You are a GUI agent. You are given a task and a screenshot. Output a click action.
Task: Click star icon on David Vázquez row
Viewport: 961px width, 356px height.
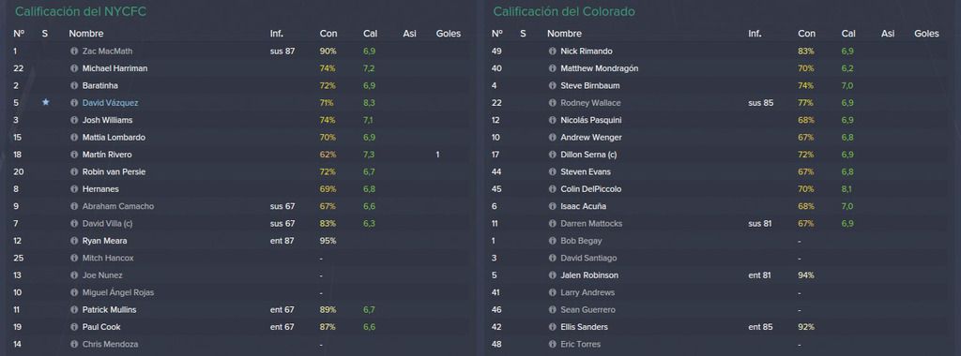pos(45,102)
